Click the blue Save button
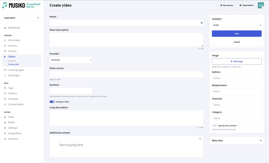 [x=237, y=34]
